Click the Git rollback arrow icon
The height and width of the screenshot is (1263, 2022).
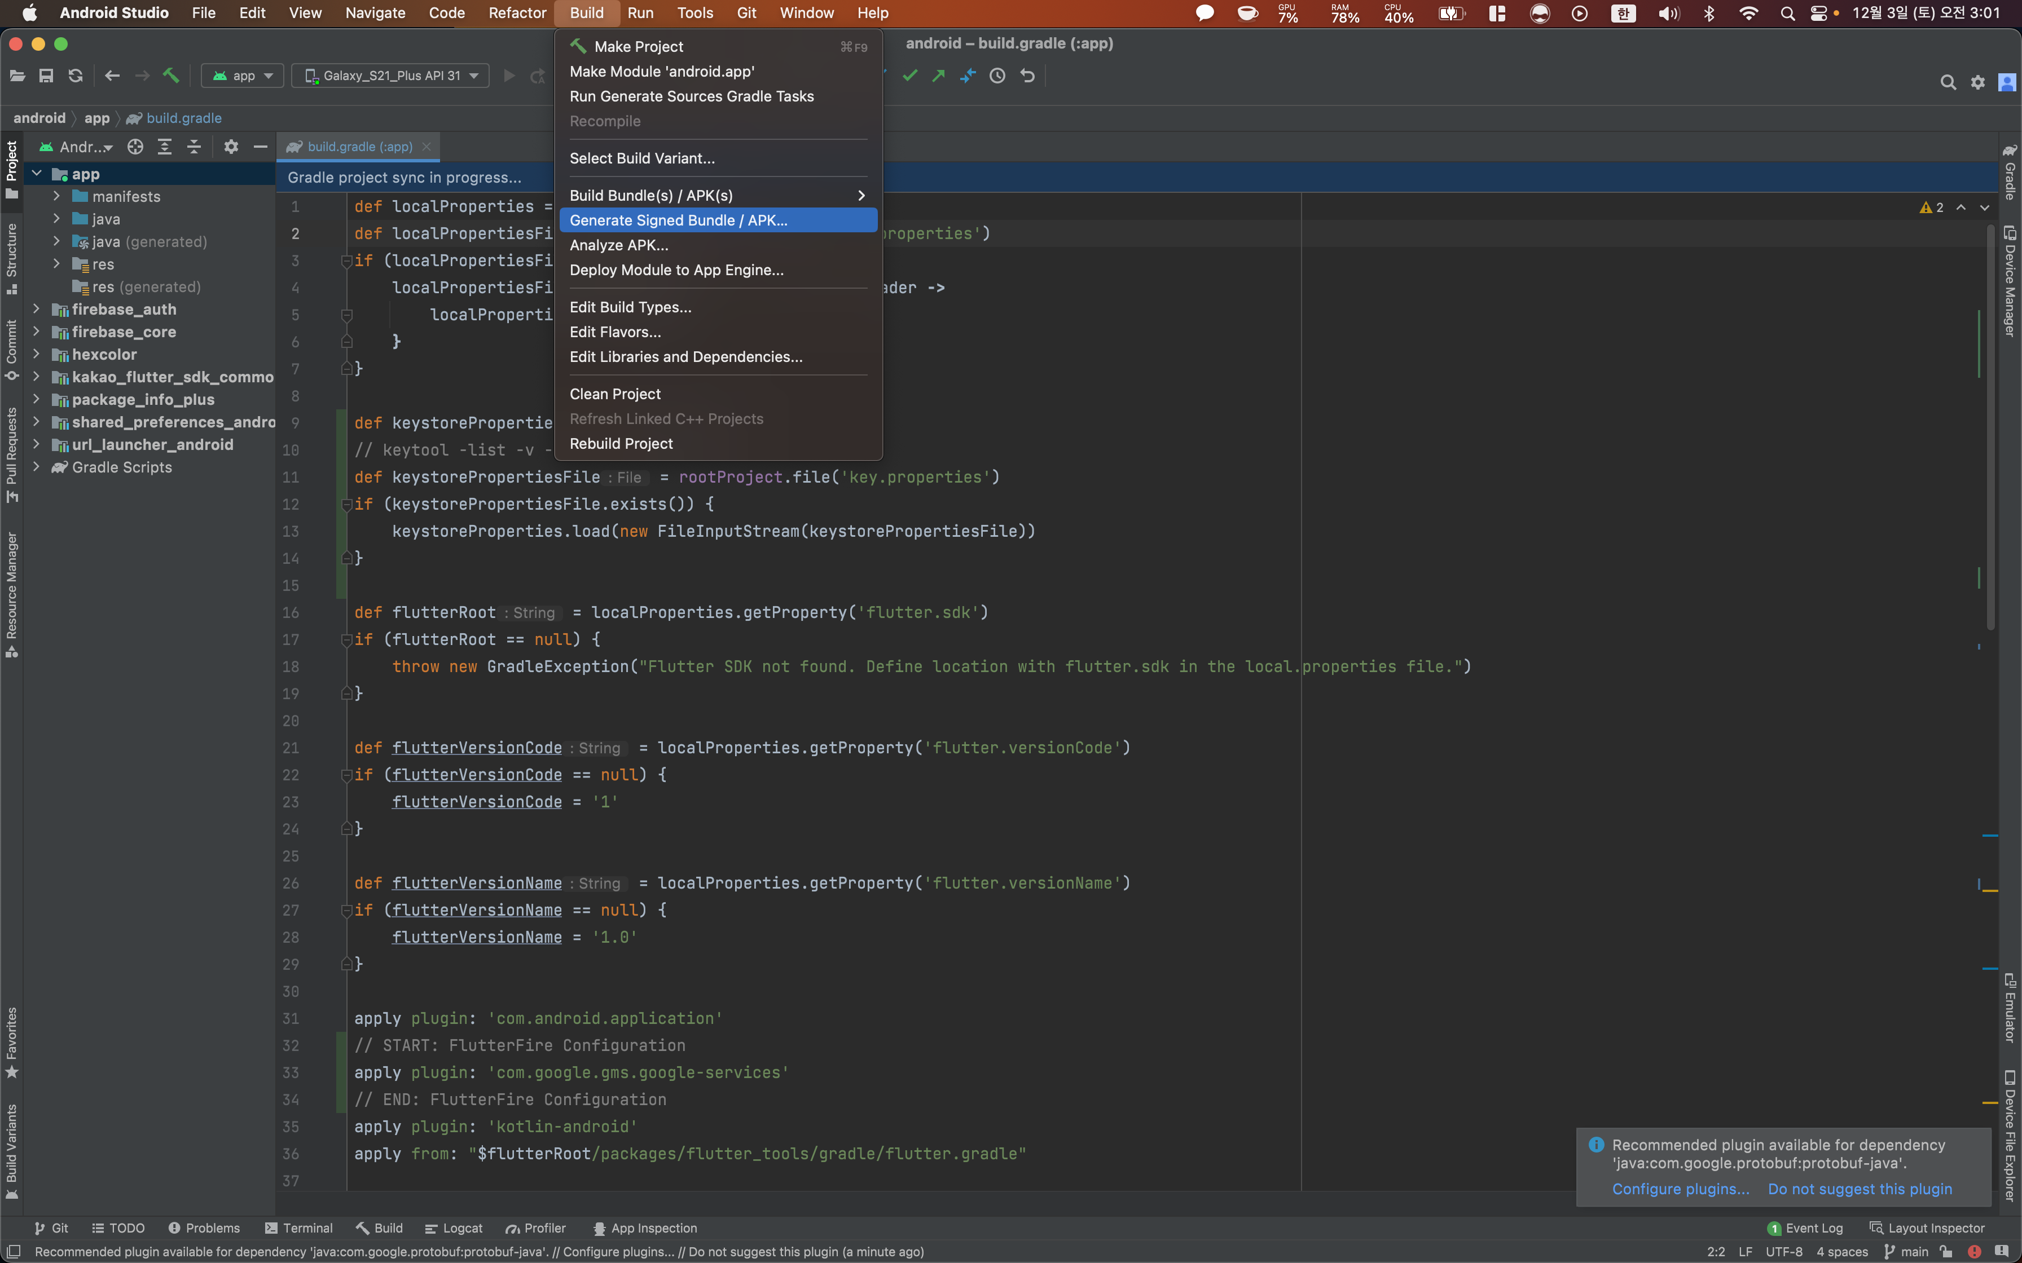pos(1028,76)
